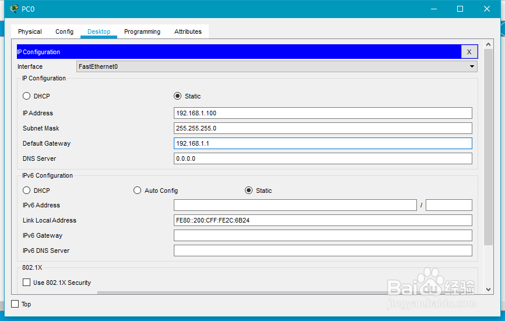Click the DNS Server field 0.0.0.0
Image resolution: width=505 pixels, height=321 pixels.
(x=323, y=158)
